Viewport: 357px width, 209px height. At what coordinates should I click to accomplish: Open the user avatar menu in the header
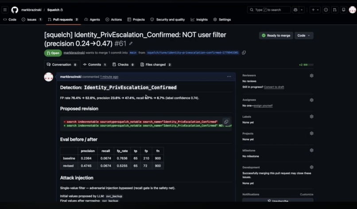(x=353, y=10)
